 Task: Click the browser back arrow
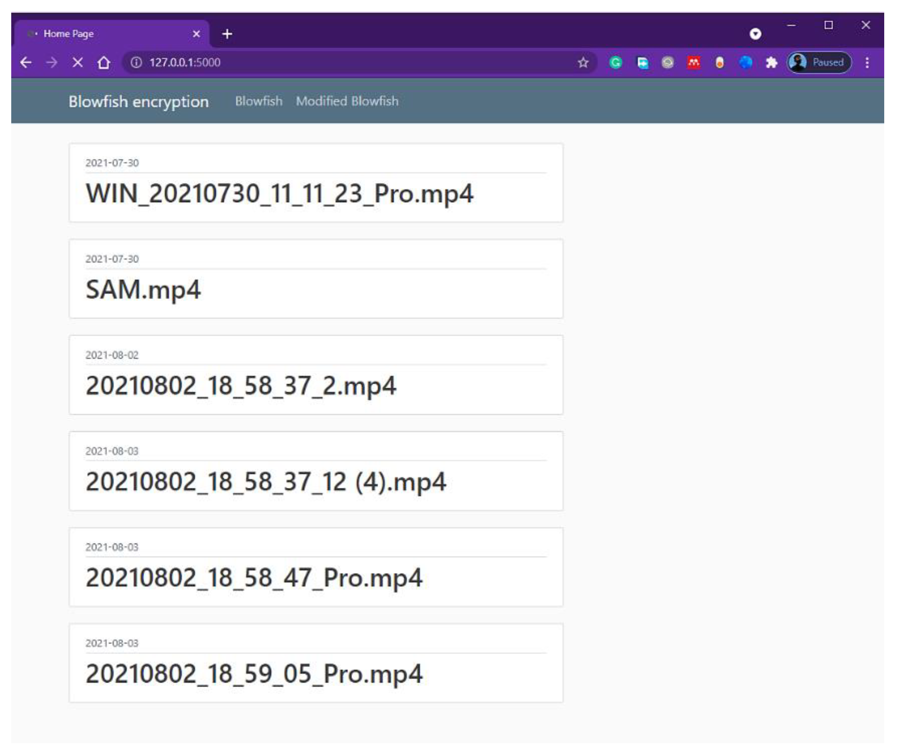(26, 63)
